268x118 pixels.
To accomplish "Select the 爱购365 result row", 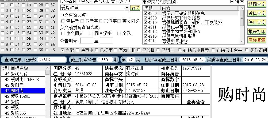I will [x=23, y=113].
